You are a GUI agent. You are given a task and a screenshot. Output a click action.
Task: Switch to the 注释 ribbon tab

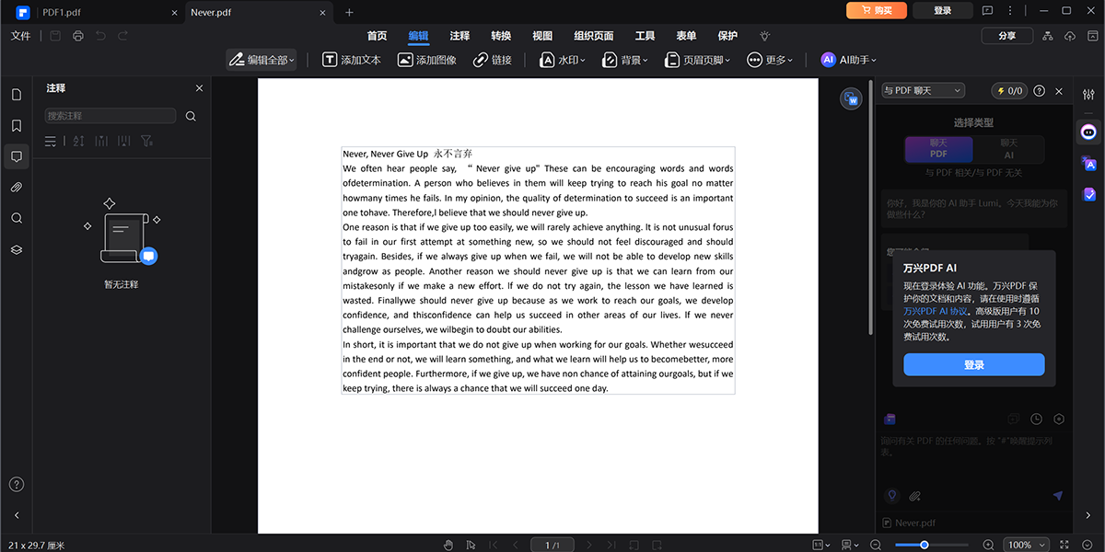click(x=459, y=36)
